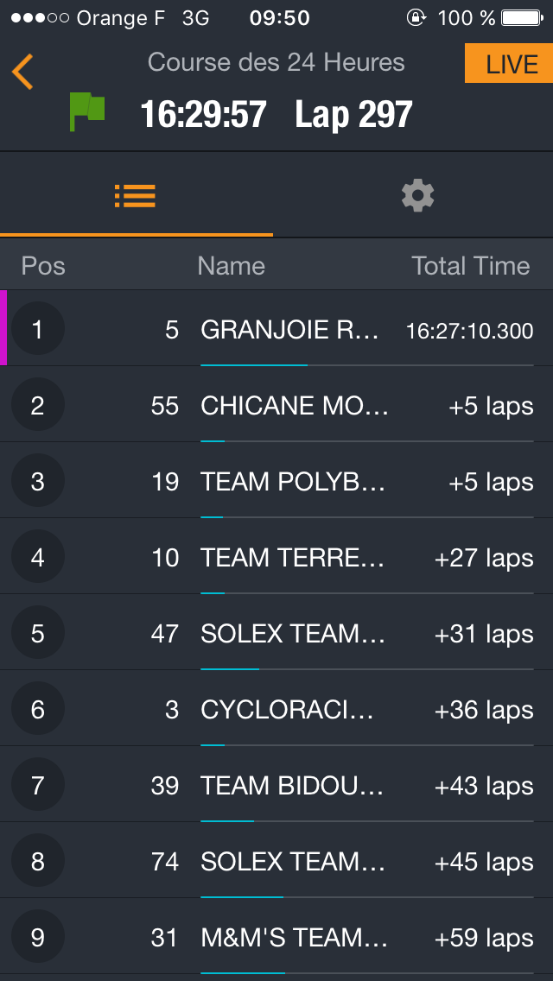Select the leaderboard list tab

(135, 196)
